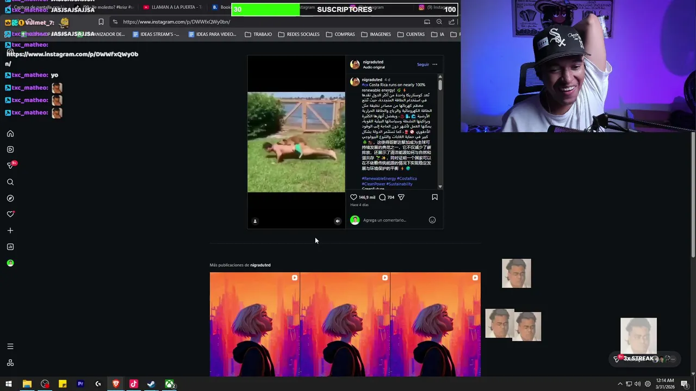This screenshot has height=391, width=696.
Task: Bookmark this page with the bookmark icon
Action: [101, 22]
